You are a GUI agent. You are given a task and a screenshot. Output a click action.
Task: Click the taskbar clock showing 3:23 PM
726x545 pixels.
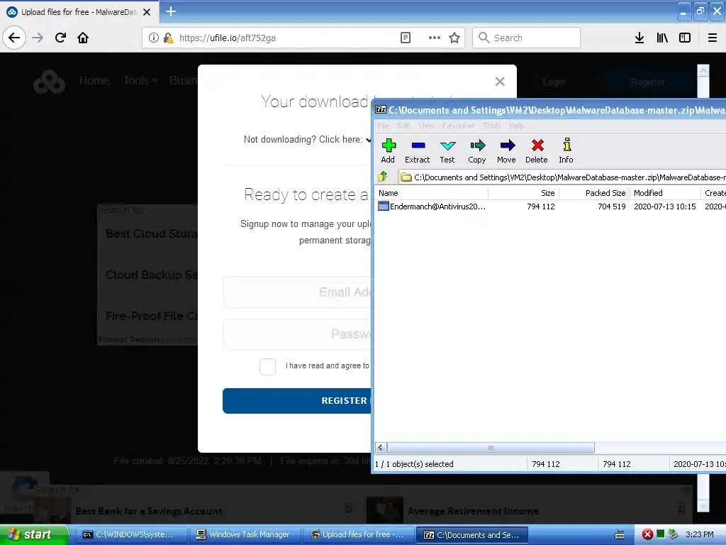[x=700, y=535]
